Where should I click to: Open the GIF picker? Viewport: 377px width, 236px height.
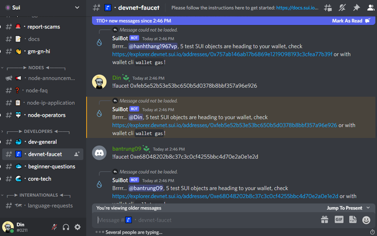click(339, 219)
